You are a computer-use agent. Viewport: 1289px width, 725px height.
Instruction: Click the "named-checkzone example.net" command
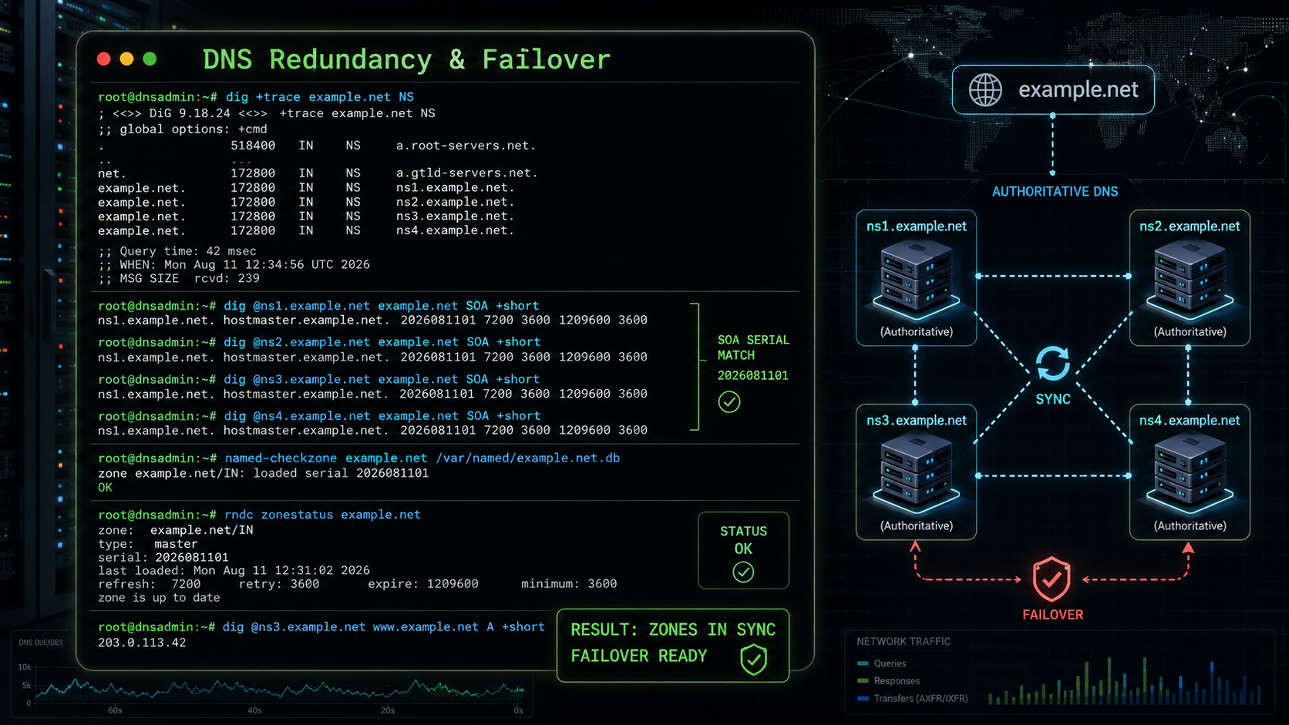(x=422, y=458)
